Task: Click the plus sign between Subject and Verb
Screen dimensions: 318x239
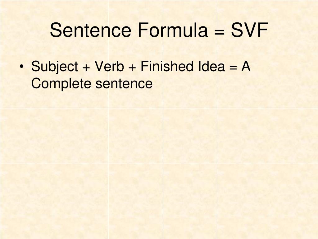Action: point(86,68)
